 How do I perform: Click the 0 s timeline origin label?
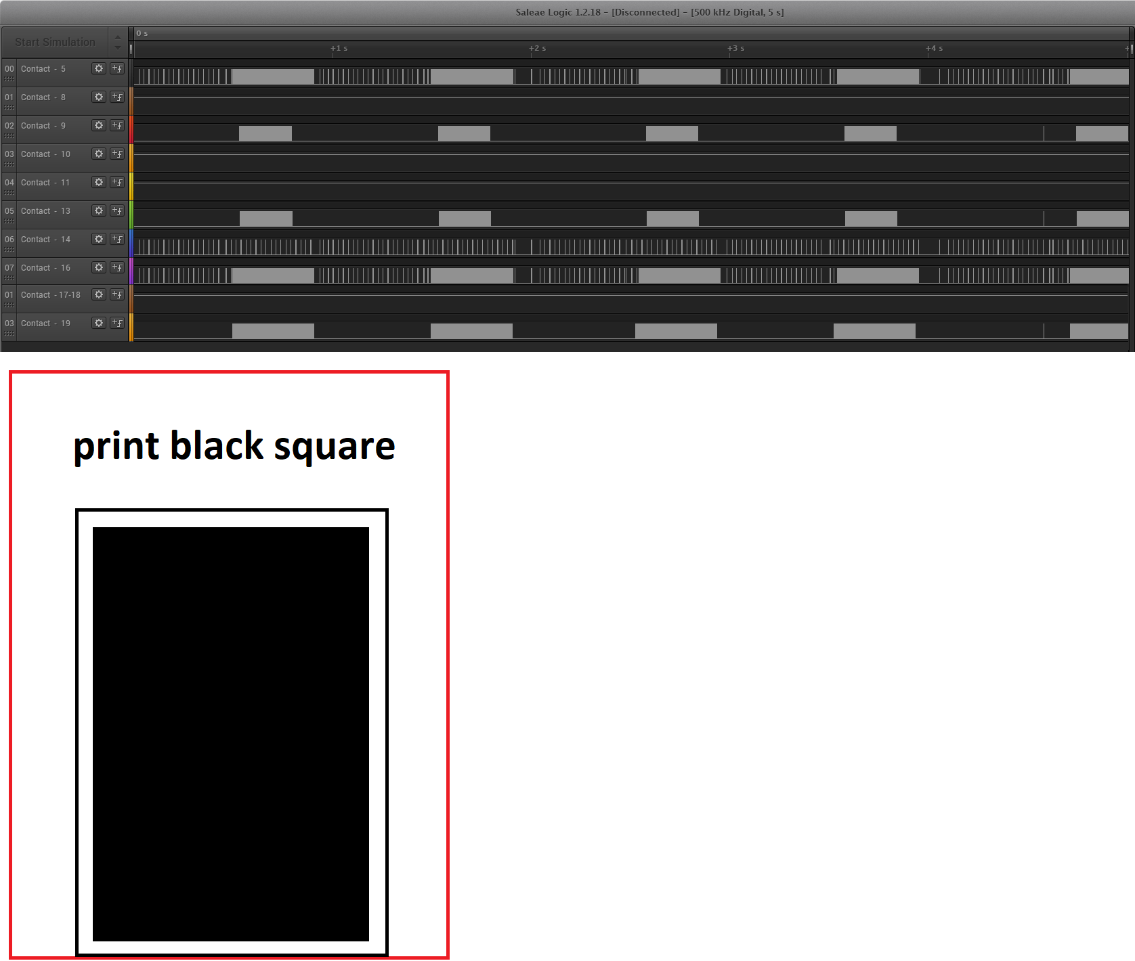tap(142, 33)
